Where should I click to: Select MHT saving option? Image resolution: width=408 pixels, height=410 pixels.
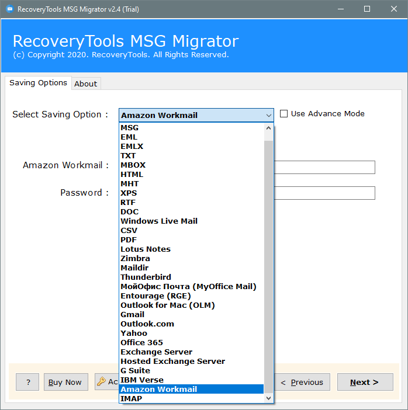click(x=192, y=184)
